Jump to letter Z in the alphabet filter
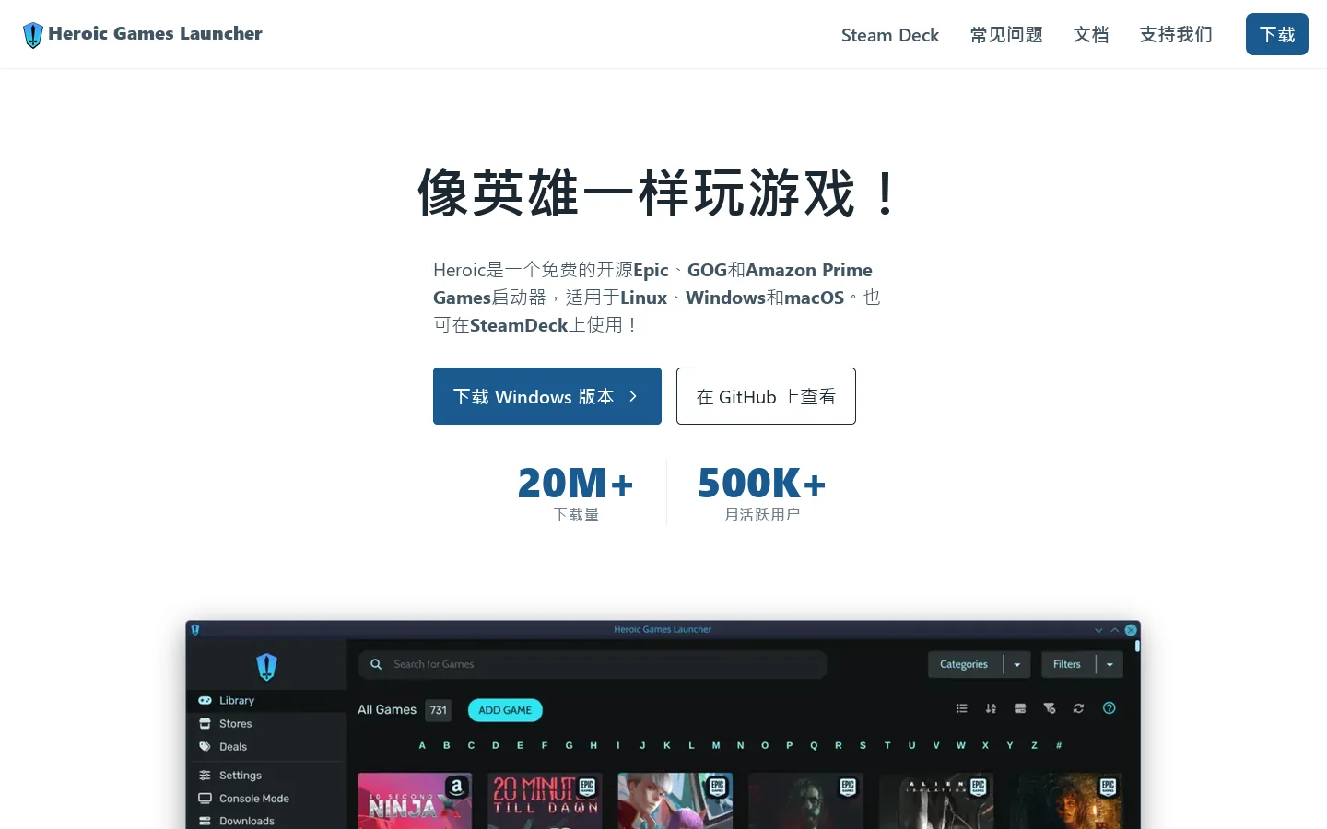 click(x=1035, y=746)
